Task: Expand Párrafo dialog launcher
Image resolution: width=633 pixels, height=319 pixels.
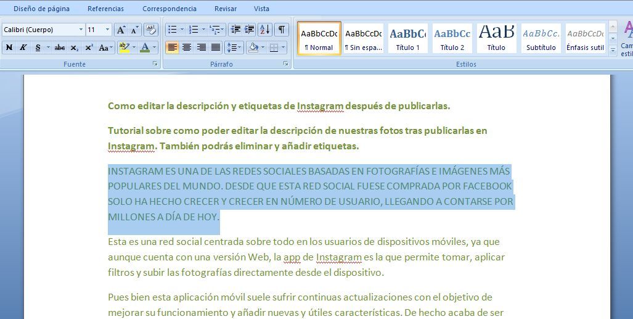Action: point(285,64)
